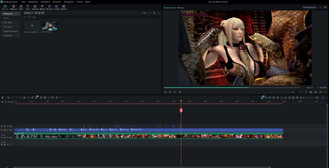
Task: Open the Посмотреть menu
Action: pos(57,2)
